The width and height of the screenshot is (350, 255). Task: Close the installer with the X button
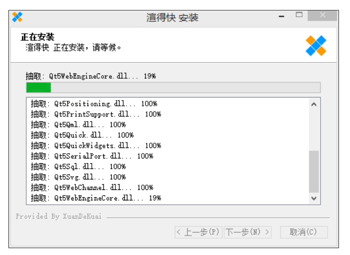322,16
